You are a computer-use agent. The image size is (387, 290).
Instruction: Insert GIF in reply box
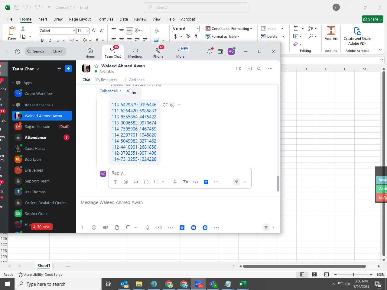coord(136,182)
